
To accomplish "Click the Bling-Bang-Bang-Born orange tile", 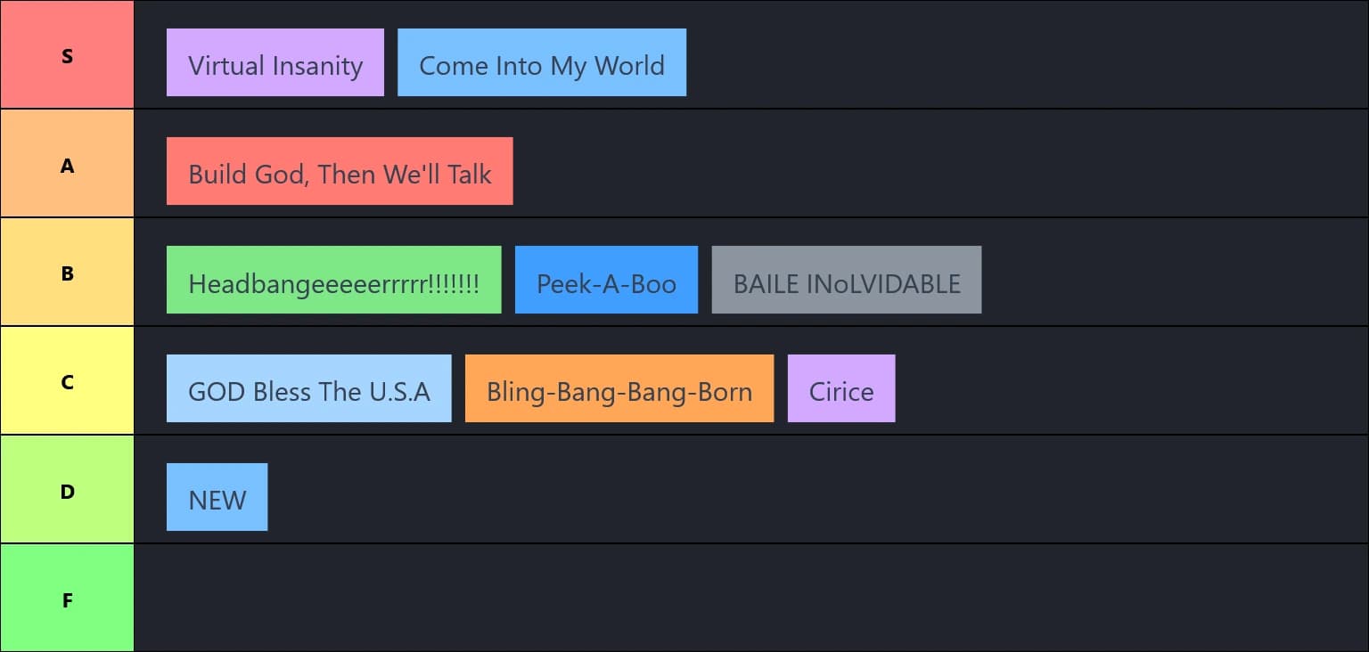I will point(619,388).
